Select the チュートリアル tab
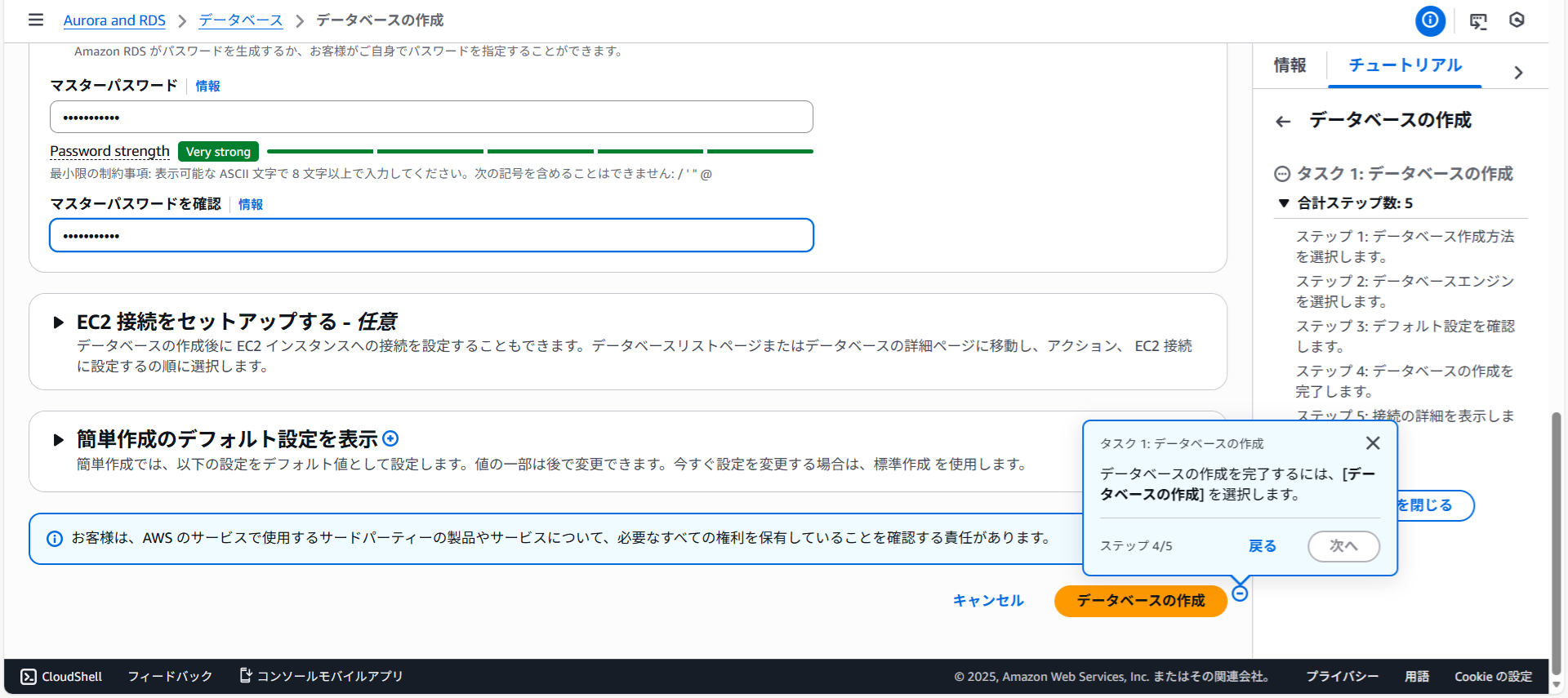This screenshot has height=698, width=1568. pos(1405,65)
